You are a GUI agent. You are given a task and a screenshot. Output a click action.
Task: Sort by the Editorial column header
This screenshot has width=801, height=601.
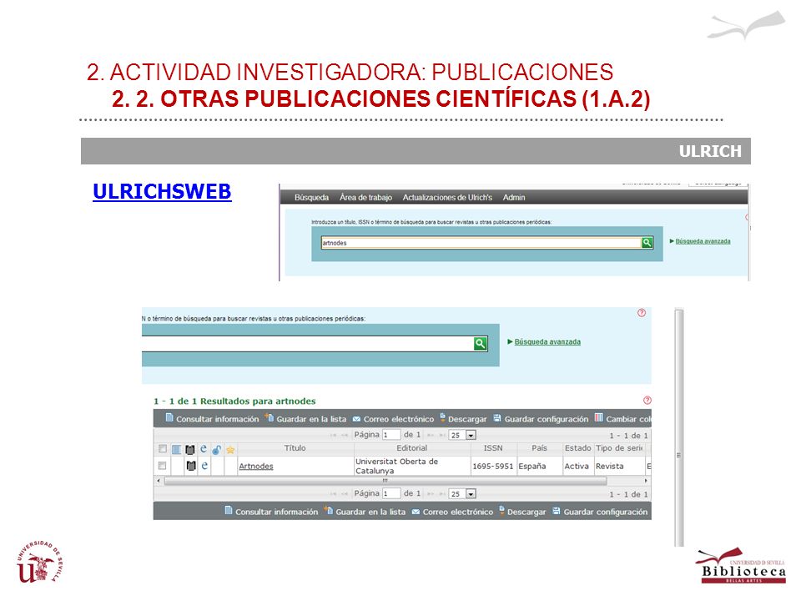pyautogui.click(x=411, y=447)
